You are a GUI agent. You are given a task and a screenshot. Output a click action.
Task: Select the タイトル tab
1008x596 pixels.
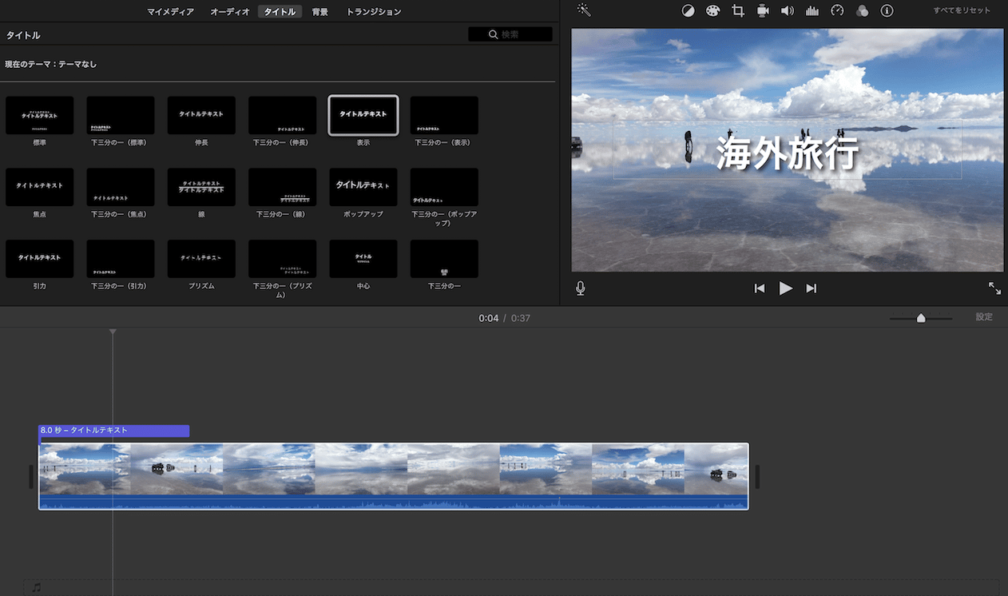(280, 12)
